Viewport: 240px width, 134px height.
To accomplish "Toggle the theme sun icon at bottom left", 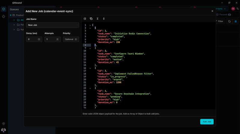I will (4, 124).
